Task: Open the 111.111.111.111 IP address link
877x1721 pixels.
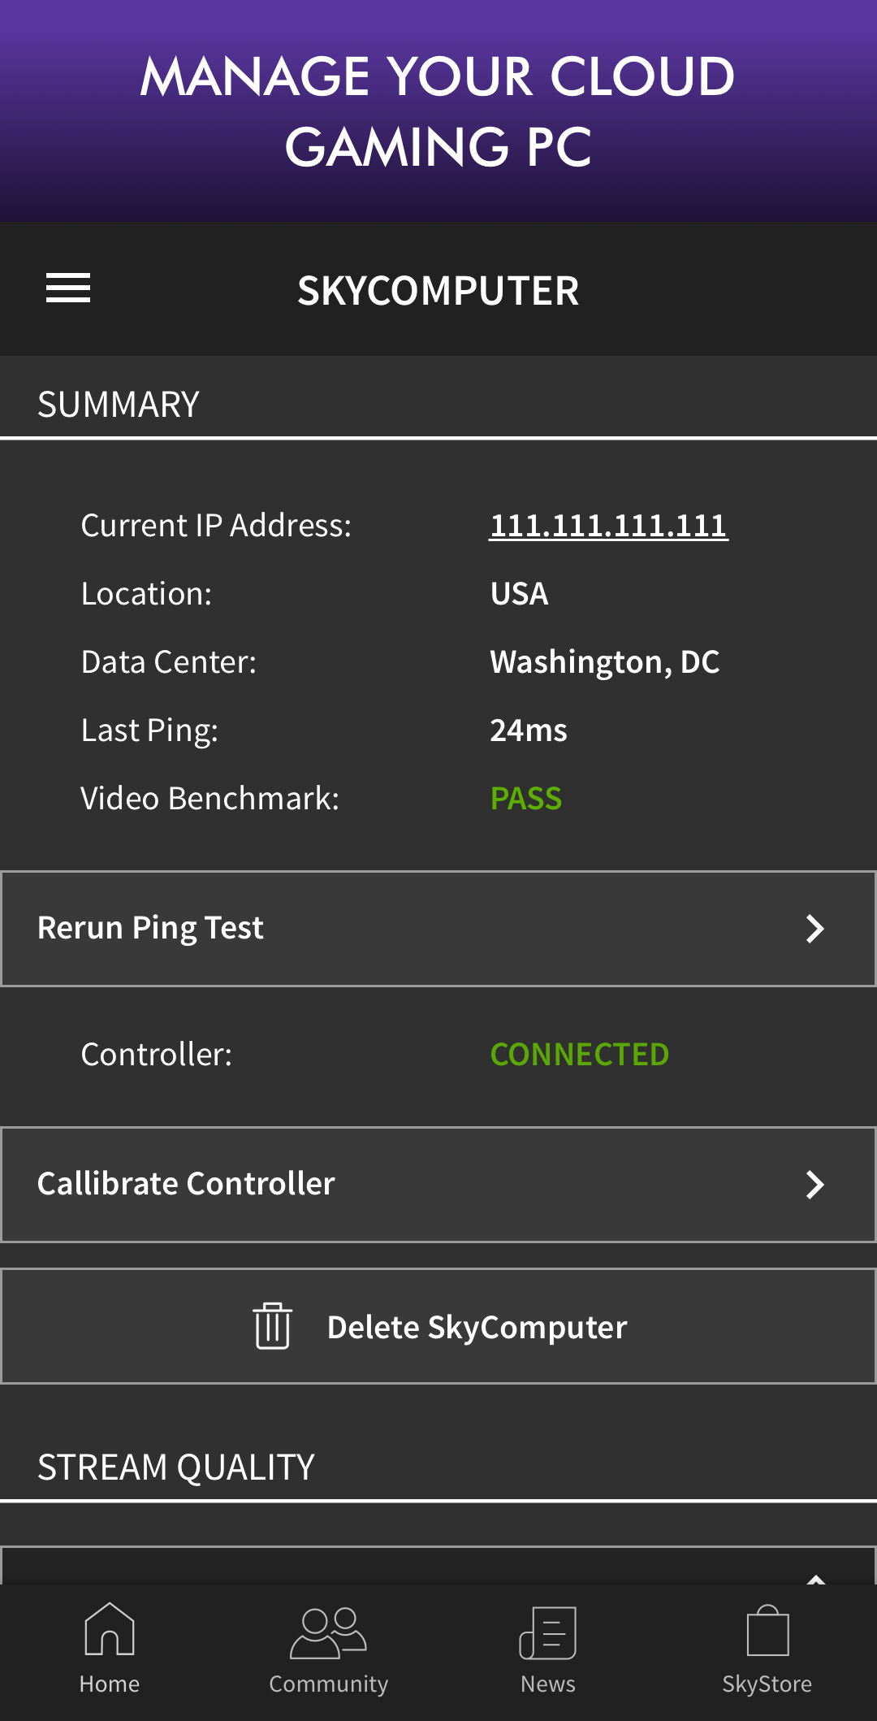Action: (x=608, y=526)
